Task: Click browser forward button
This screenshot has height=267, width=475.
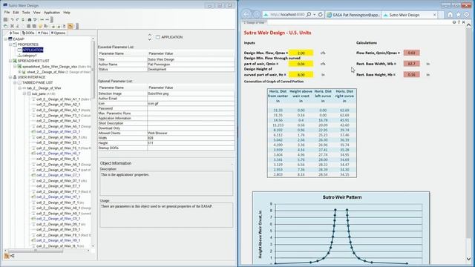Action: 257,14
